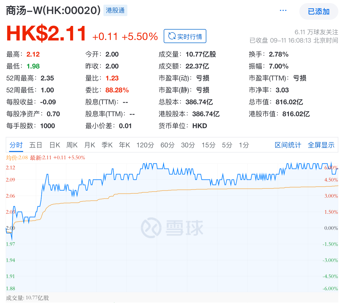Click the 港股通 badge next to stock name
The image size is (343, 303).
[x=115, y=10]
